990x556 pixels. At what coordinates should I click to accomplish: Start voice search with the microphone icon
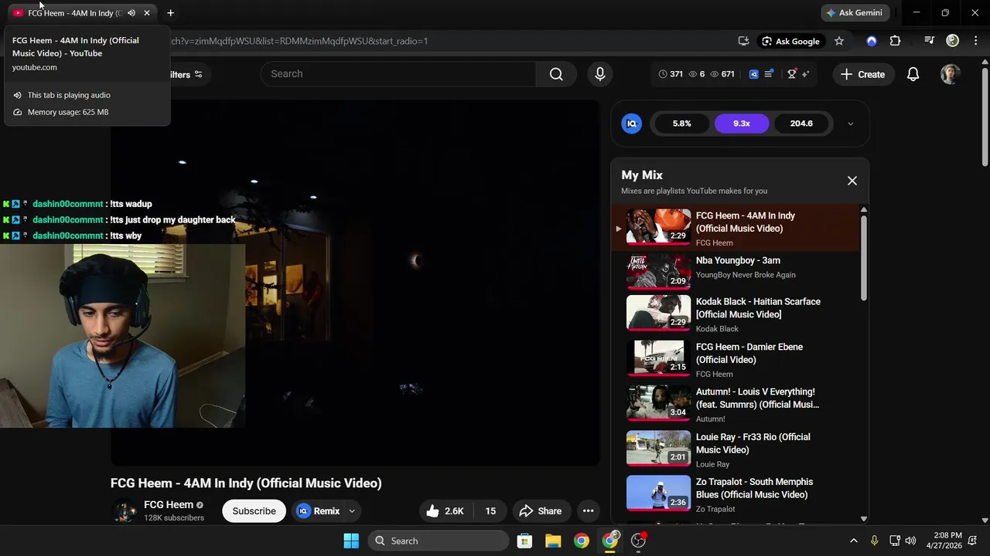[599, 74]
